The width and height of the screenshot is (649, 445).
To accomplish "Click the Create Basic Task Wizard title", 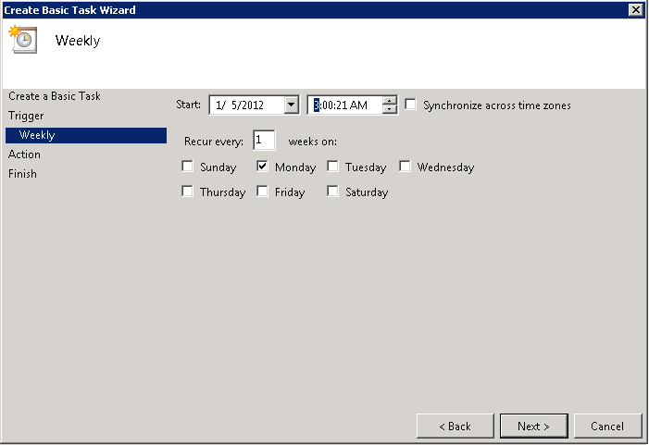I will tap(70, 10).
